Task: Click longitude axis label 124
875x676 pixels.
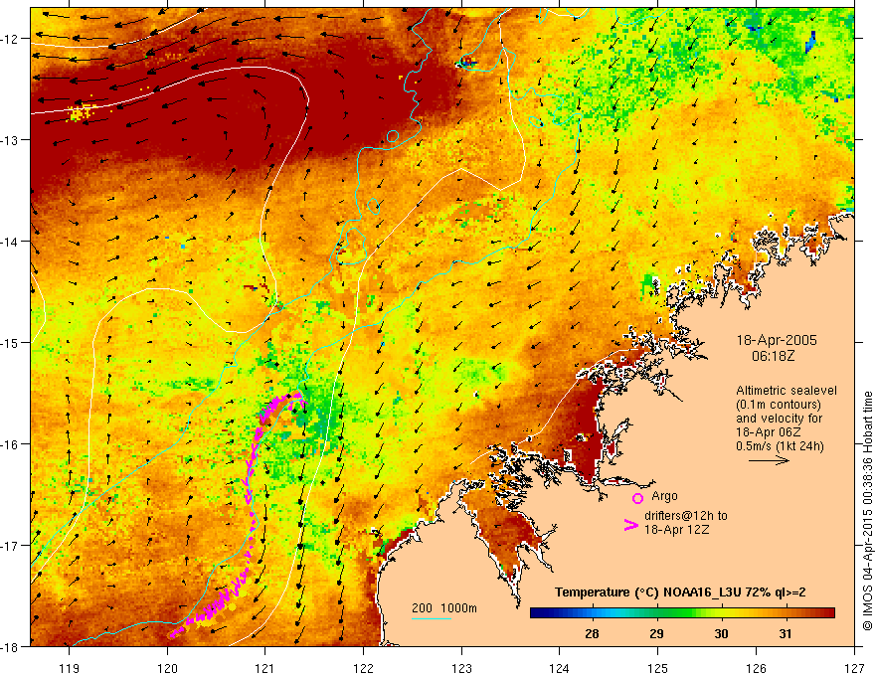Action: pyautogui.click(x=560, y=668)
